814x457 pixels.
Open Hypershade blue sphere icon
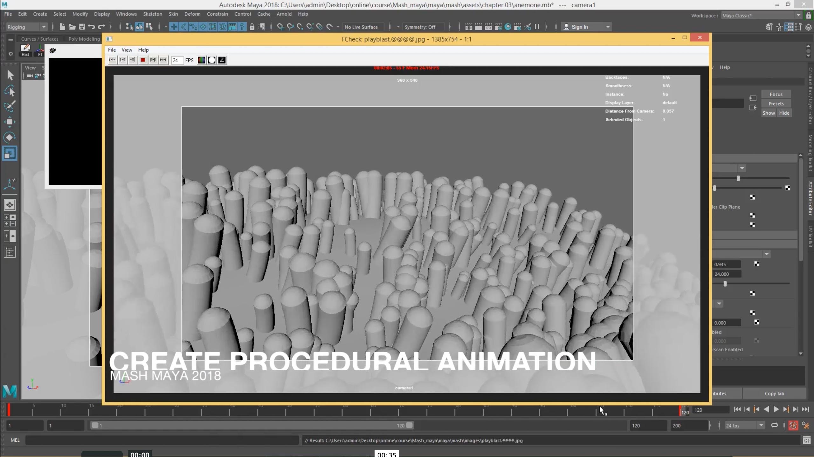tap(508, 27)
